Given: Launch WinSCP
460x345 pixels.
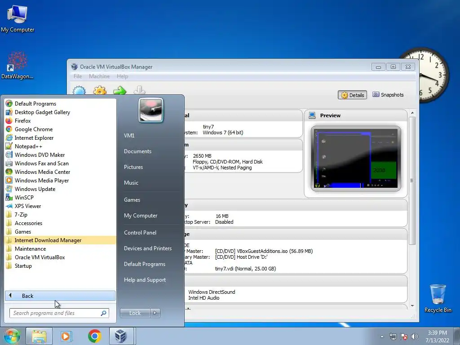Looking at the screenshot, I should tap(61, 197).
